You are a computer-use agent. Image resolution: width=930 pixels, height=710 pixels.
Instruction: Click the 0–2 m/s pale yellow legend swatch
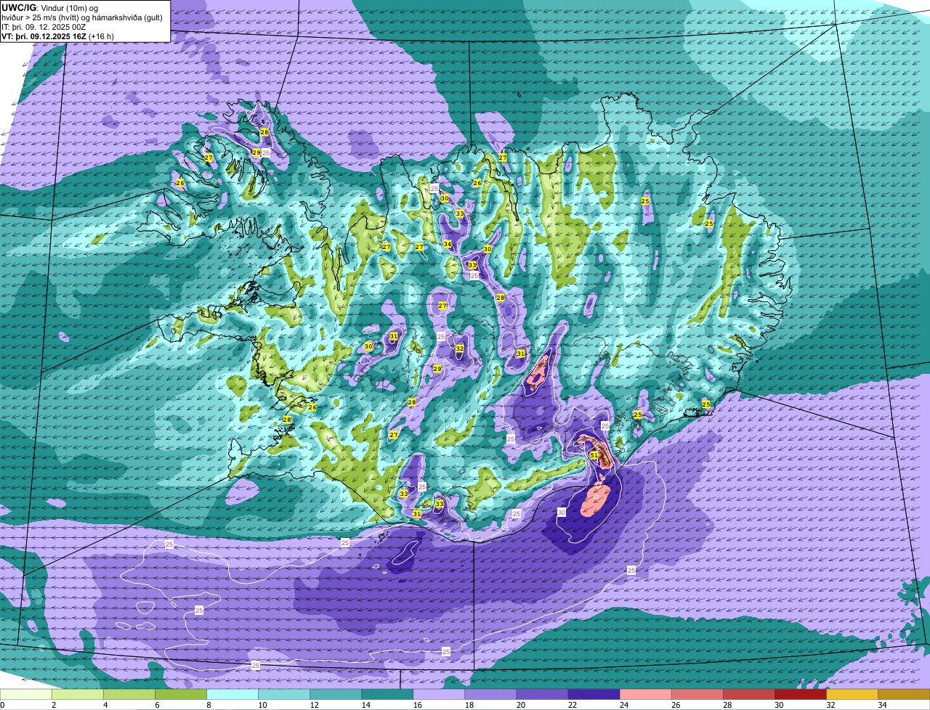click(26, 695)
